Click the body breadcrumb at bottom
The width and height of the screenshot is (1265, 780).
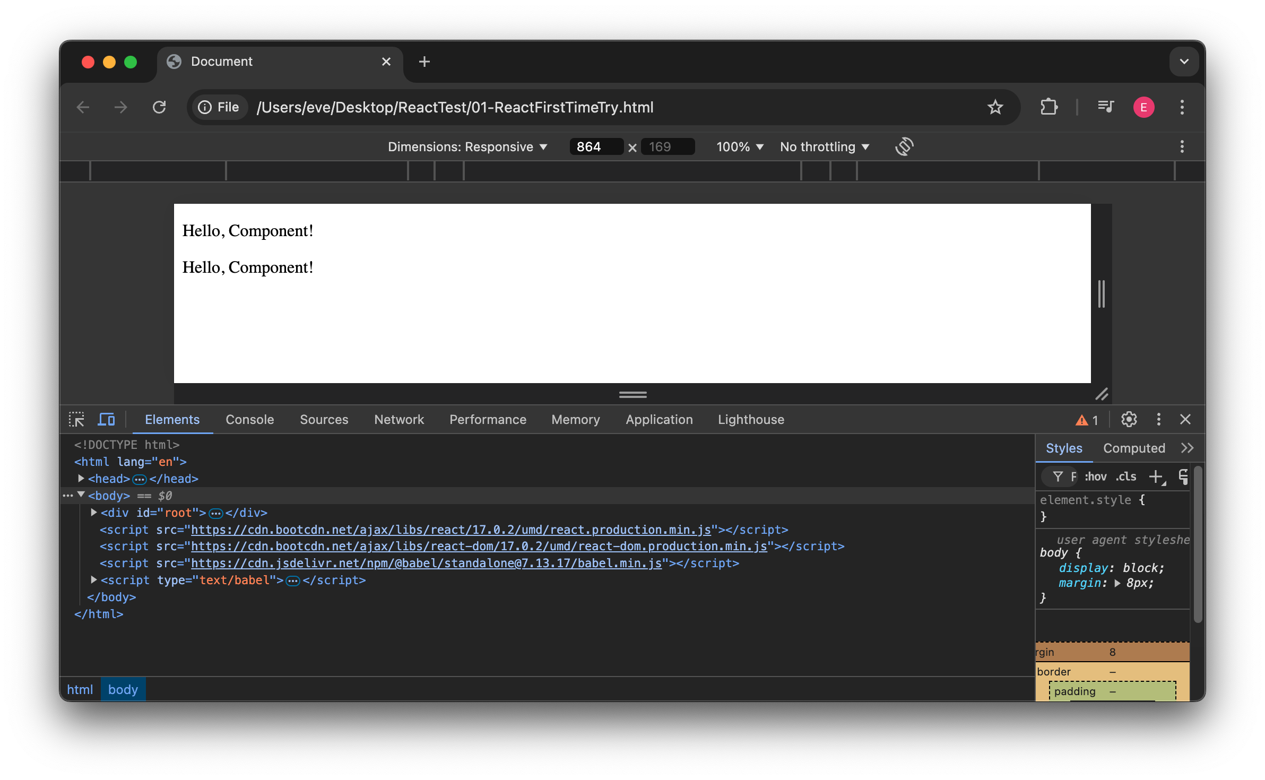[123, 689]
